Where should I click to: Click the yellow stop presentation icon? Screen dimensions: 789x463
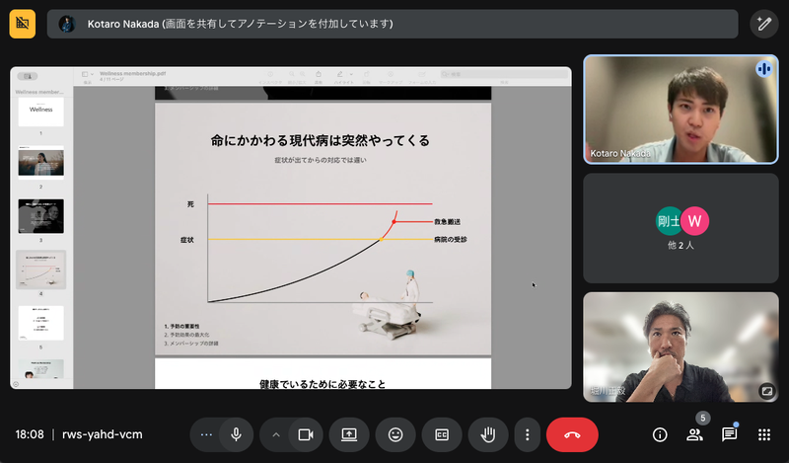pyautogui.click(x=22, y=23)
